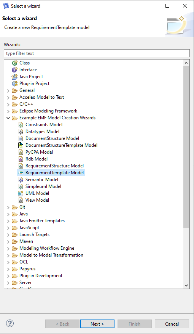Select the Plug-in Development label
The height and width of the screenshot is (334, 194).
(x=41, y=276)
